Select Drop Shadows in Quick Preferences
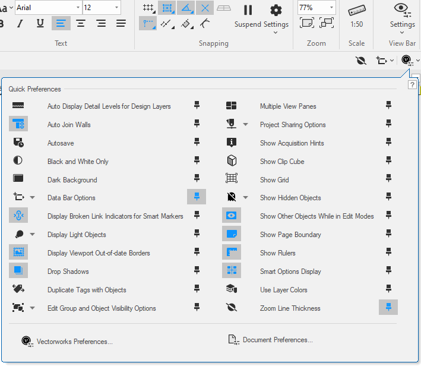This screenshot has width=421, height=366. (68, 272)
